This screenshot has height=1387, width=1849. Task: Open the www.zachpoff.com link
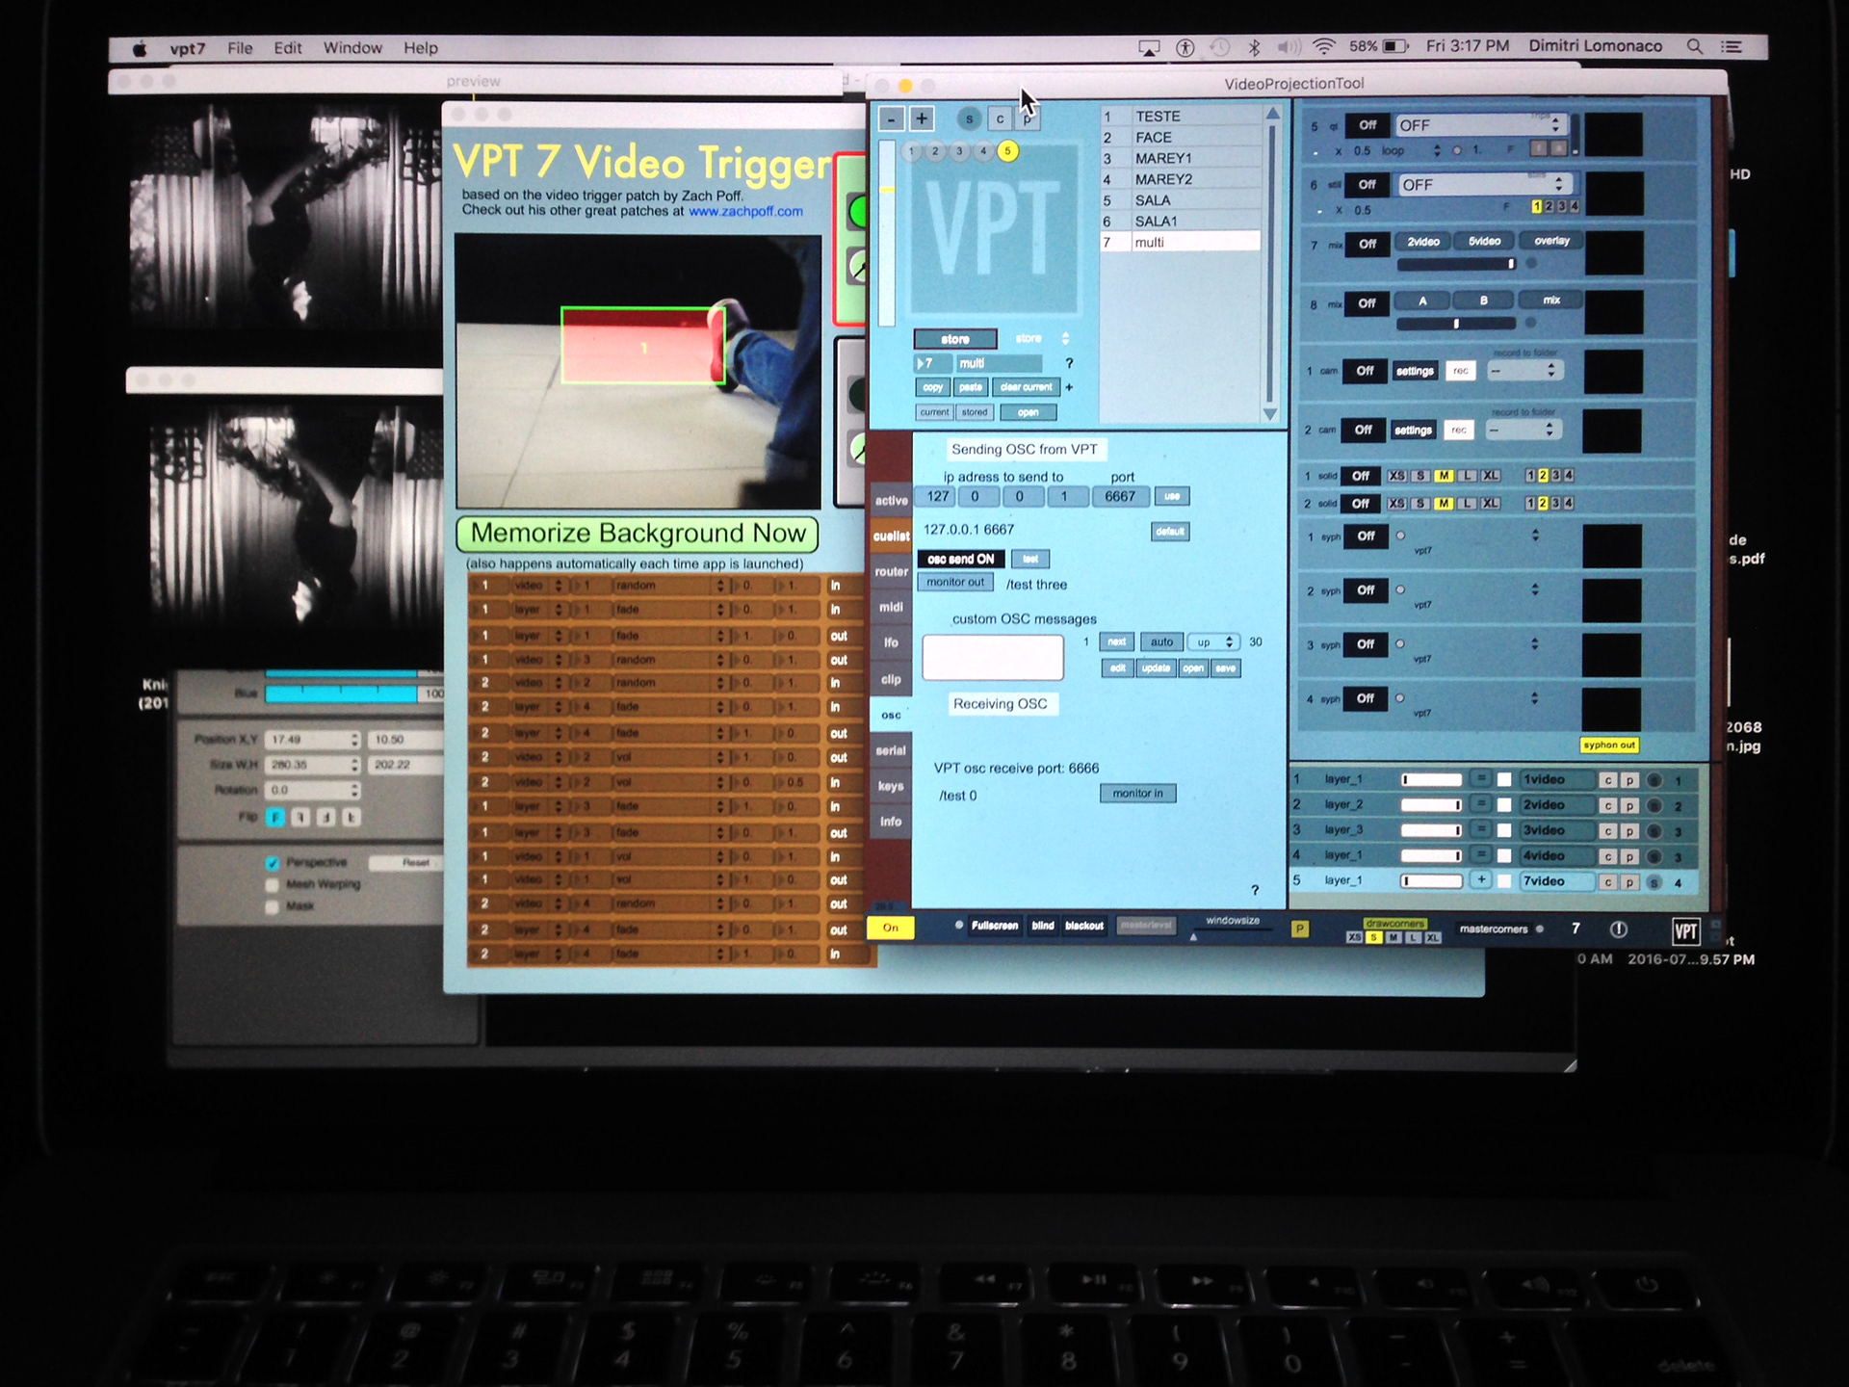pos(745,211)
